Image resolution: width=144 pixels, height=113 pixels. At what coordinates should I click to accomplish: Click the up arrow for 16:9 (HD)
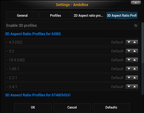[x=135, y=60]
